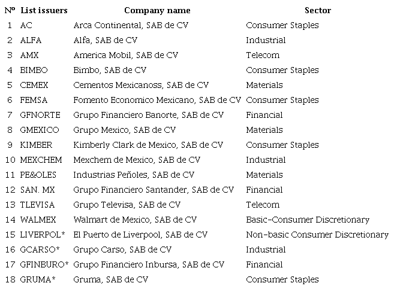Select the BIMBO ticker cell
Viewport: 394px width, 289px height.
pos(34,70)
